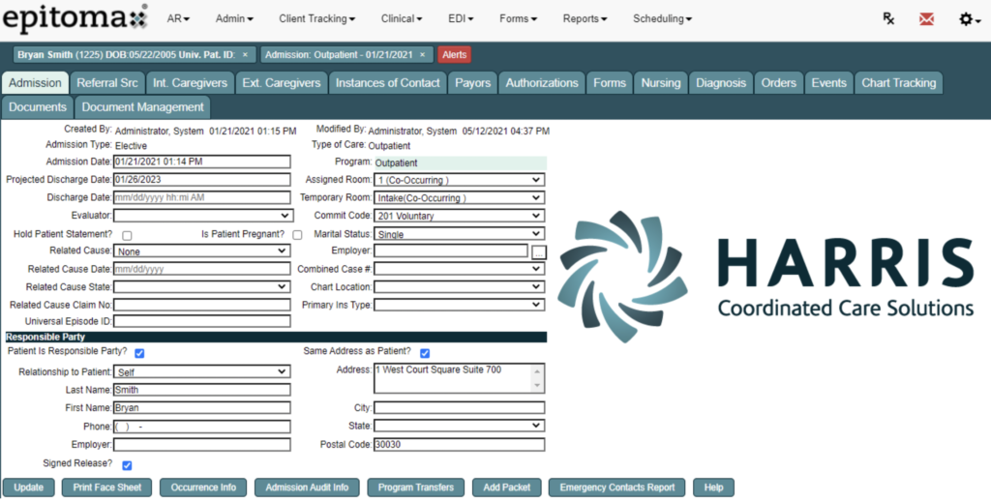Open the settings gear menu
This screenshot has width=991, height=502.
[x=970, y=19]
